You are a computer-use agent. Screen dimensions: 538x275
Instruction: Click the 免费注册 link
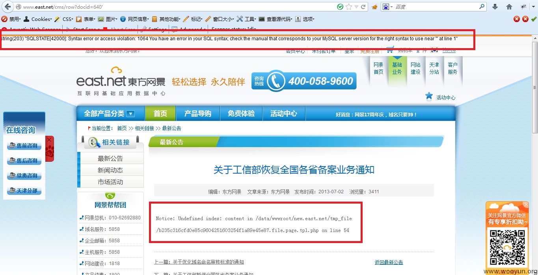click(x=370, y=51)
